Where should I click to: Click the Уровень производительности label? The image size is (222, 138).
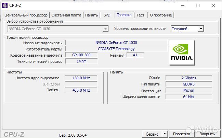click(x=140, y=28)
